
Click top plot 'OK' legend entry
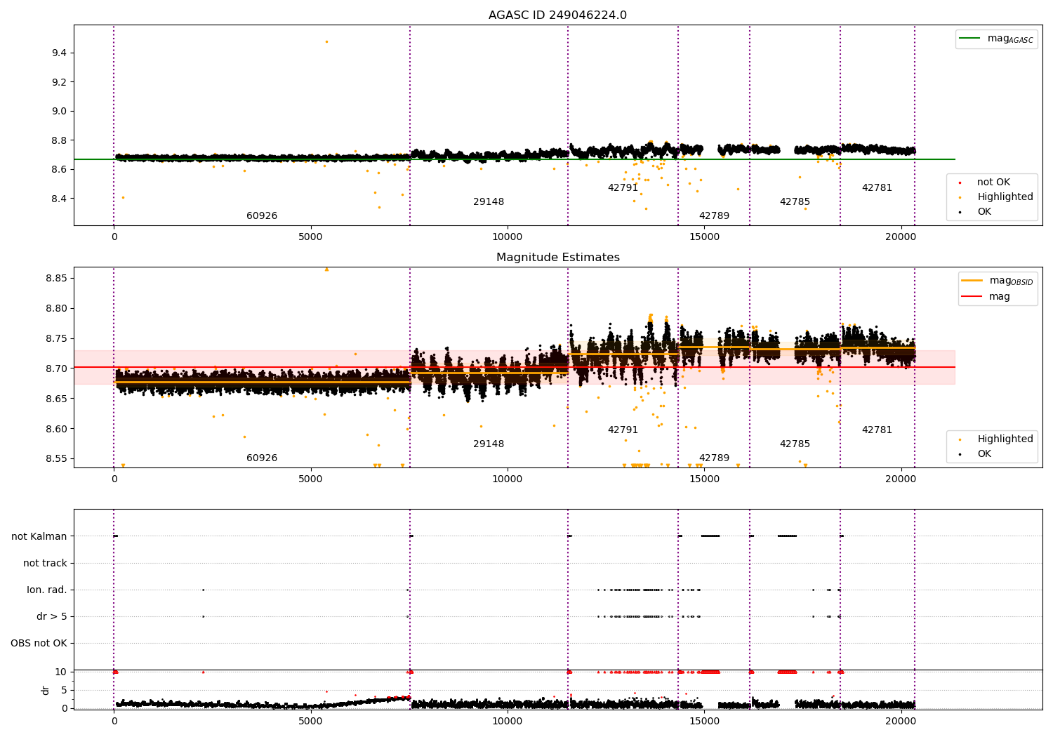pos(974,212)
